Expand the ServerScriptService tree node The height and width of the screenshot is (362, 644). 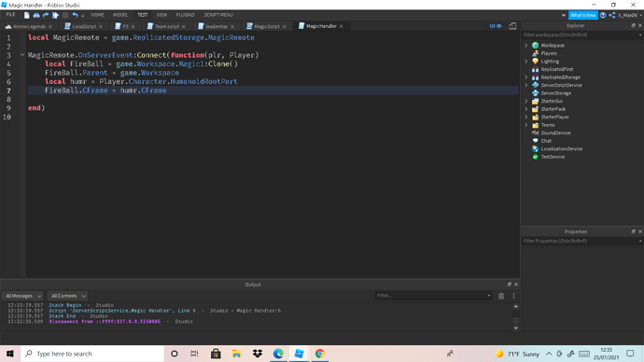coord(526,85)
